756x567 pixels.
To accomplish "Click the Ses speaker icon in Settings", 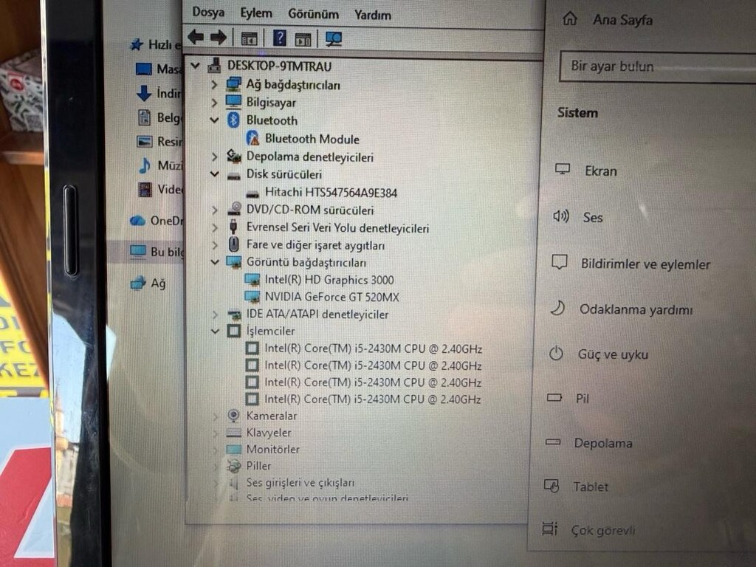I will coord(561,216).
